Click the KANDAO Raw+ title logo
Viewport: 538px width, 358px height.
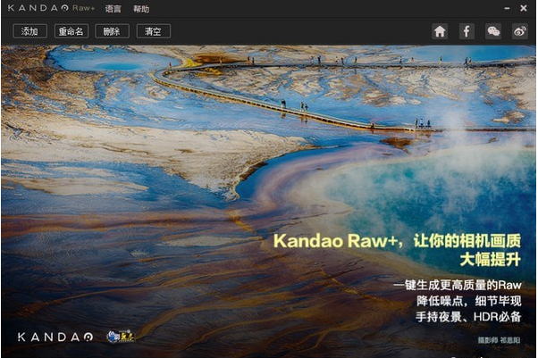(52, 8)
